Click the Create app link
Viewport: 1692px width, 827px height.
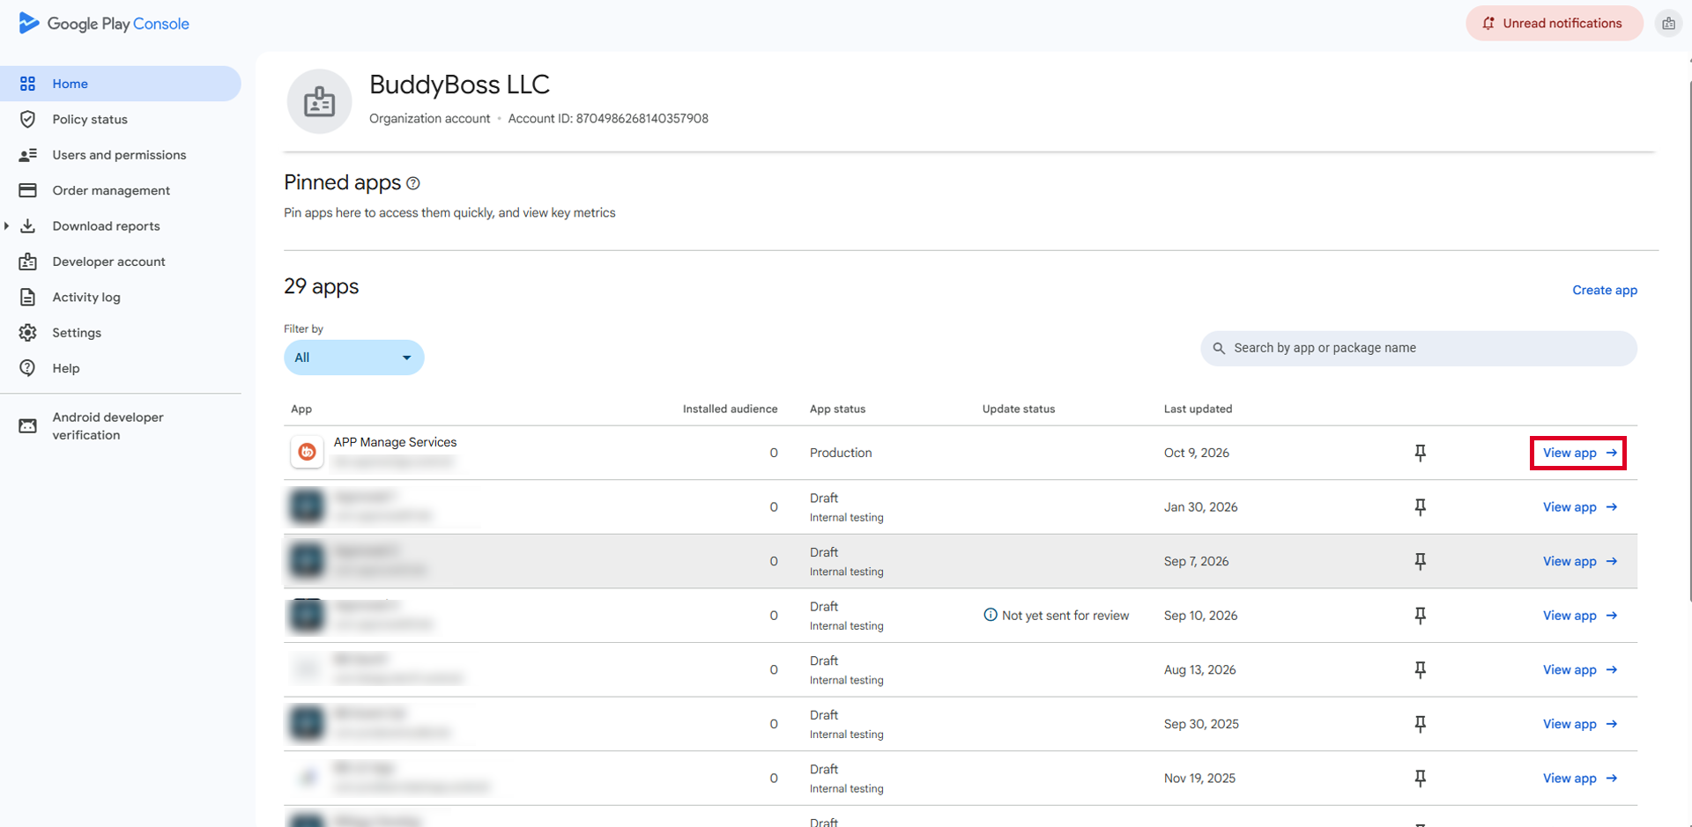pos(1605,291)
